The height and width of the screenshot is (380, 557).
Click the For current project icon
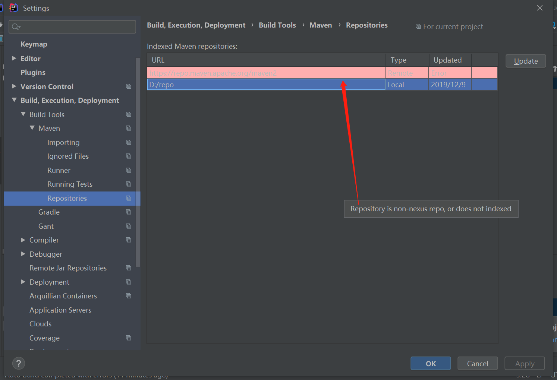click(418, 26)
